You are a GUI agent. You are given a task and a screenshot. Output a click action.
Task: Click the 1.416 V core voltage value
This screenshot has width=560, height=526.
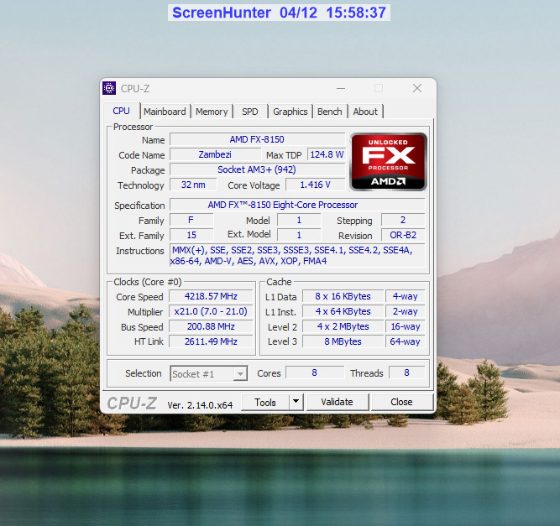click(316, 185)
